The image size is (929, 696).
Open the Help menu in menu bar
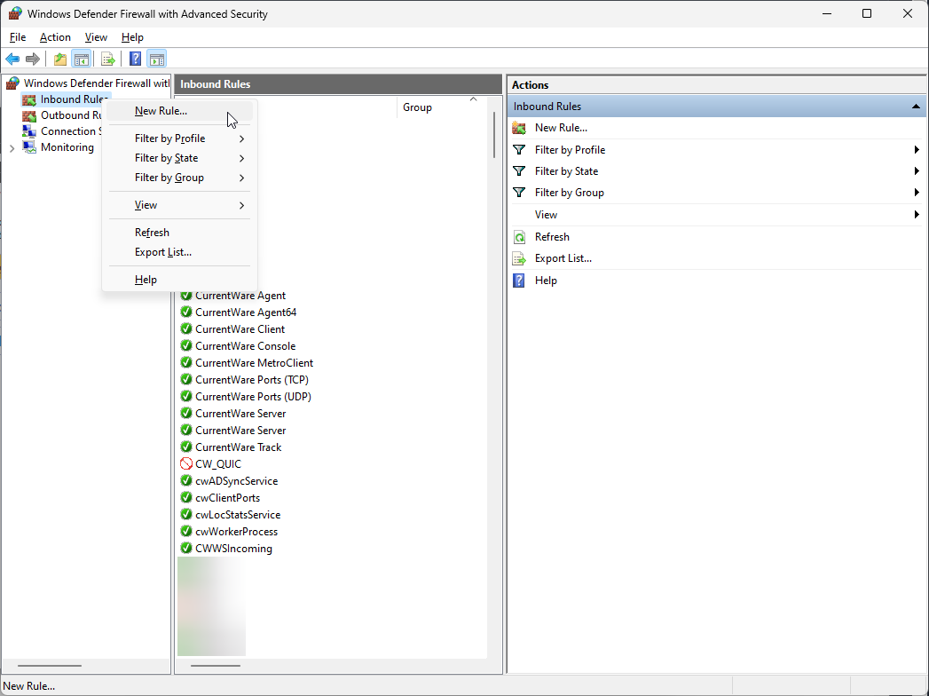tap(132, 37)
